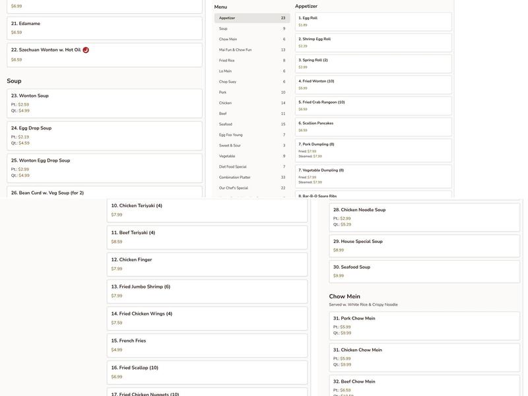The width and height of the screenshot is (528, 396).
Task: Select 23. Wonton Soup item
Action: tap(104, 103)
